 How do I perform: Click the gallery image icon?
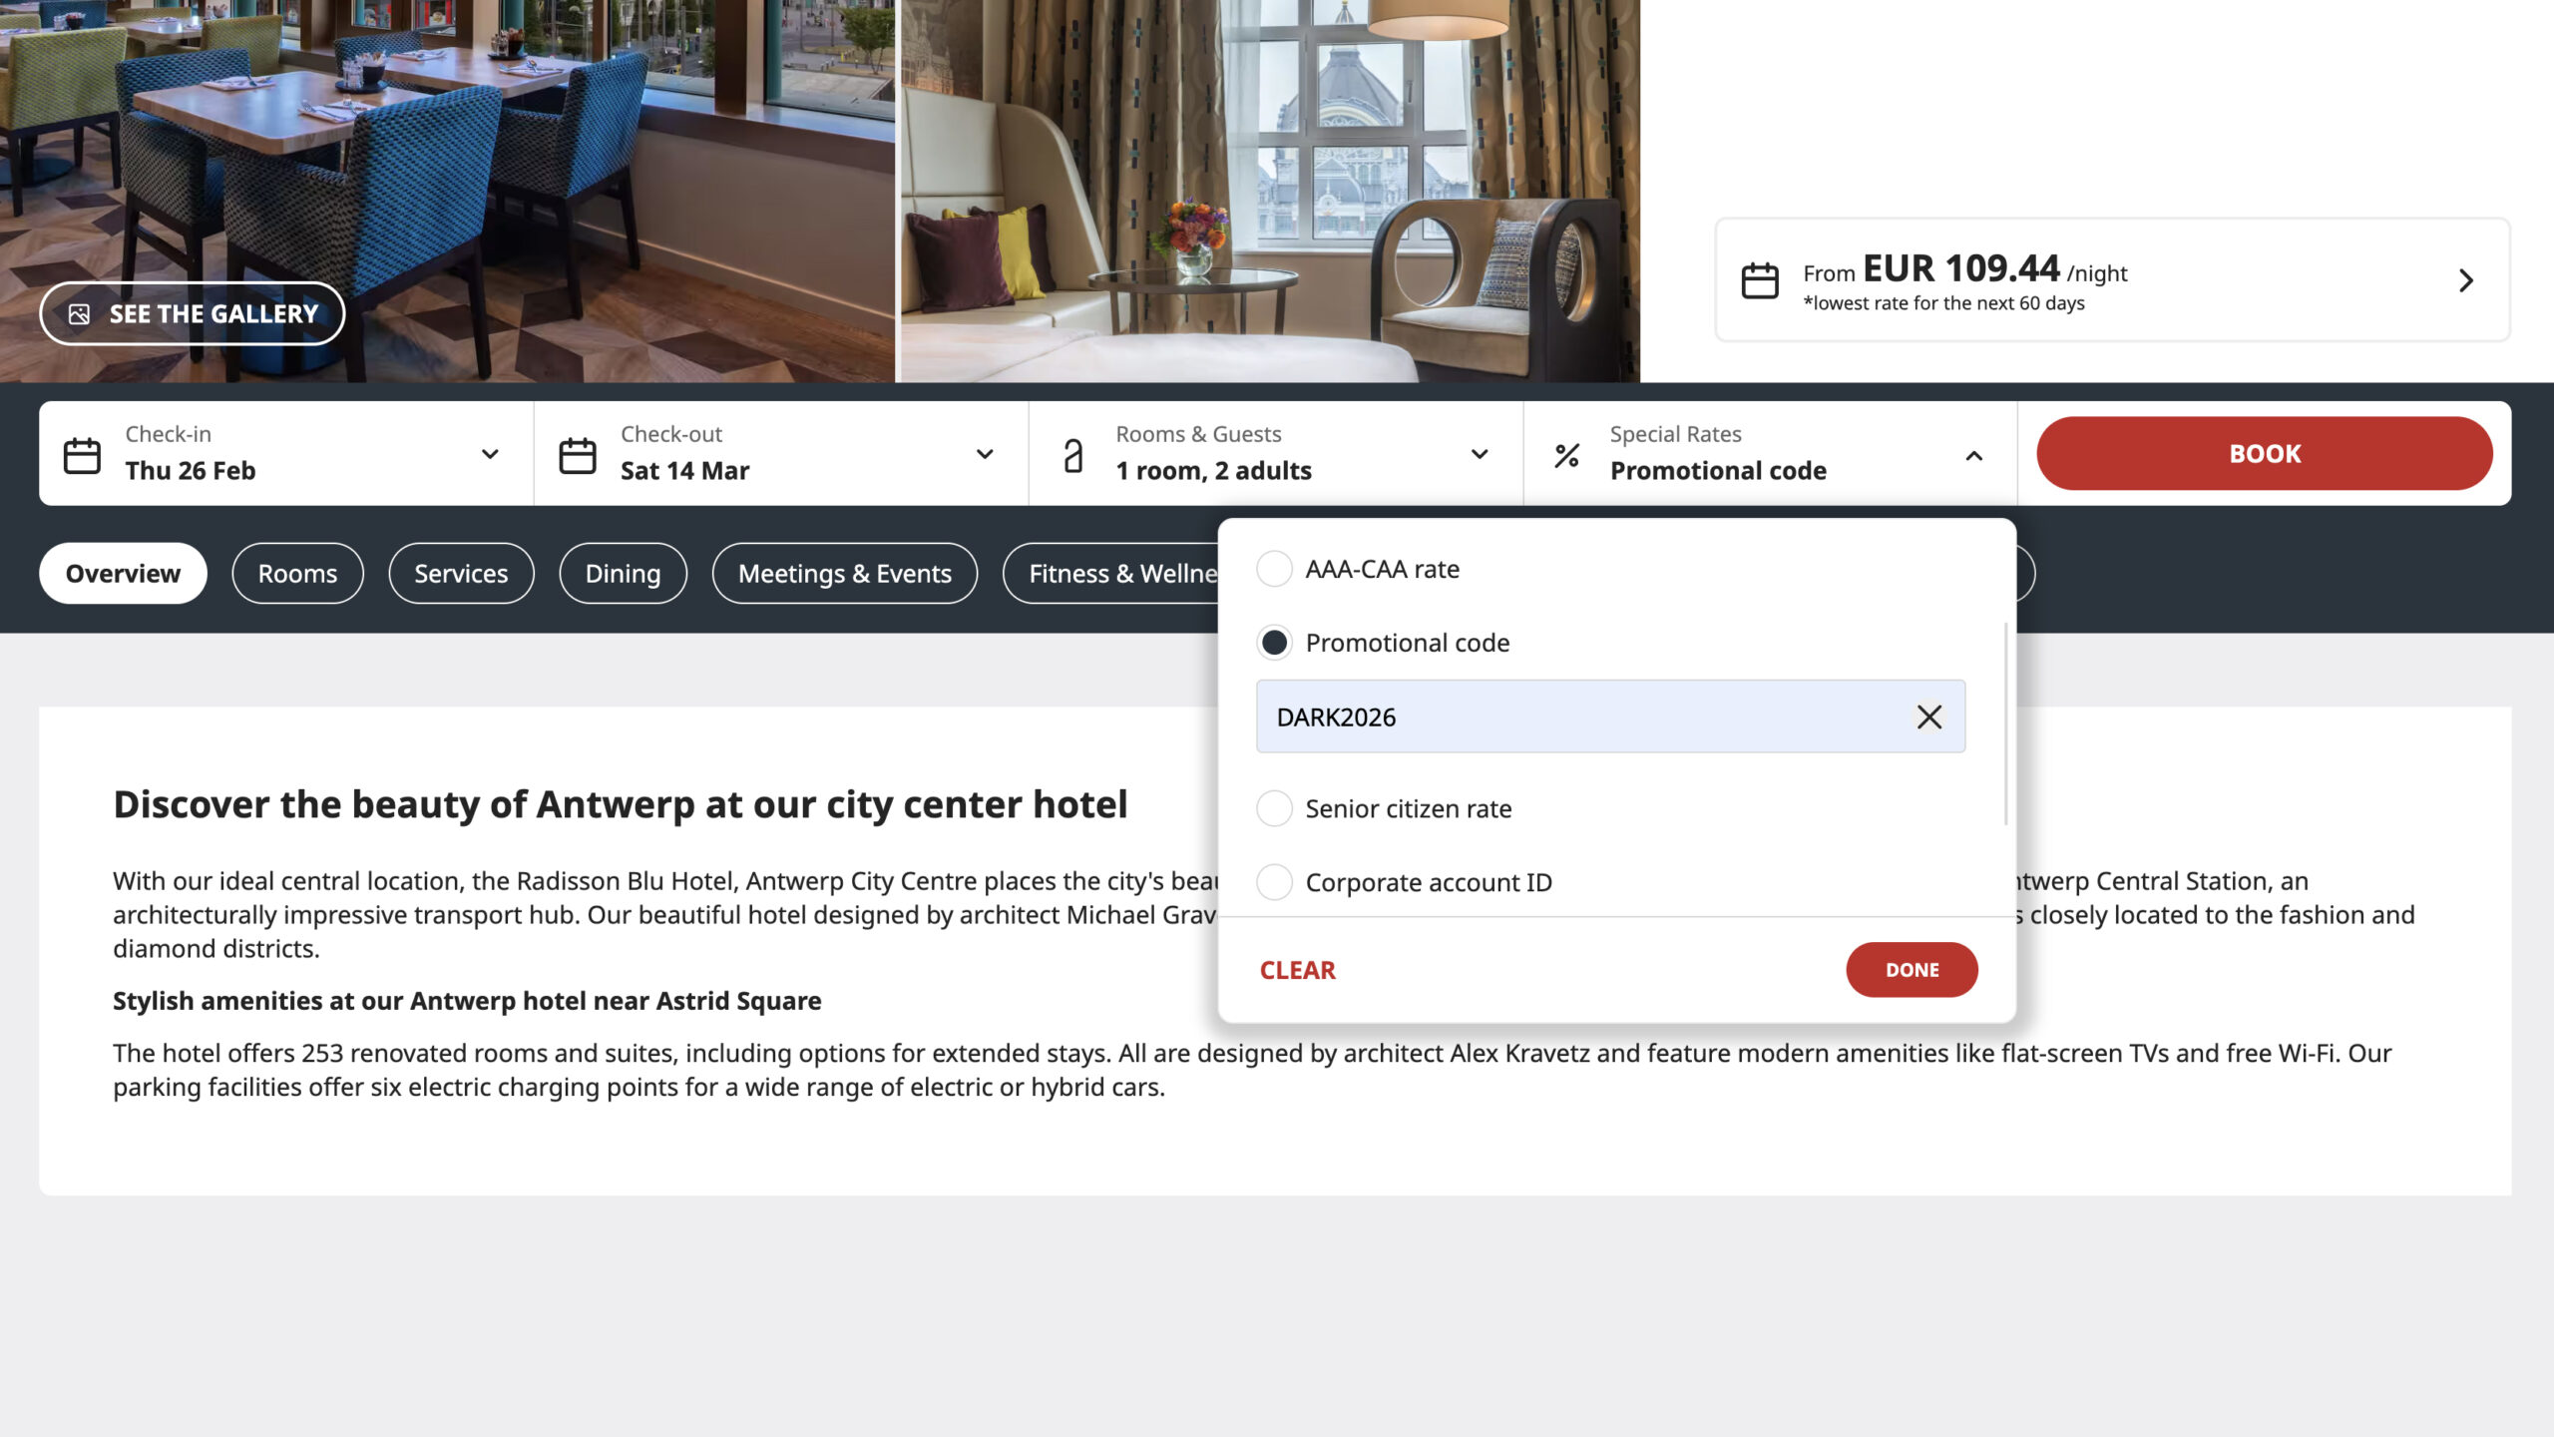79,314
